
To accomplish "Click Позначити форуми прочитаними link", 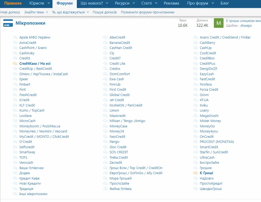I will coord(147,12).
